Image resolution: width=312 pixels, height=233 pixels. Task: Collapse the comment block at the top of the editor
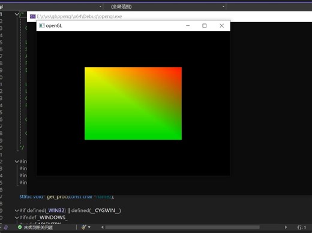(x=17, y=14)
